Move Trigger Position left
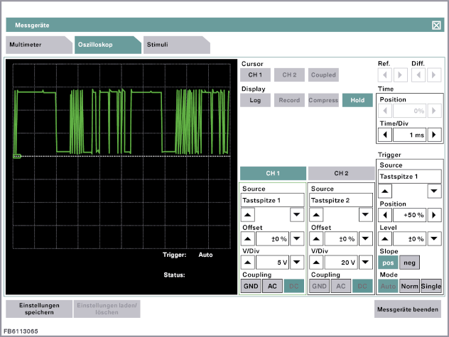The height and width of the screenshot is (337, 449). (x=385, y=215)
